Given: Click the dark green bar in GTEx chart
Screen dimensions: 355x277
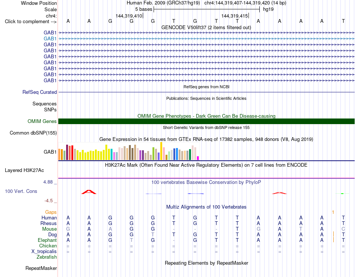Looking at the screenshot, I should click(190, 155).
